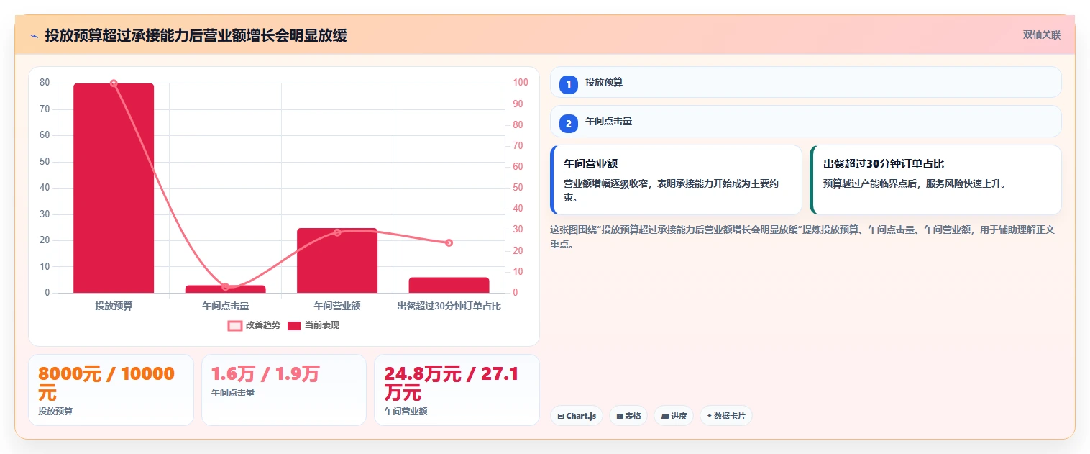Image resolution: width=1090 pixels, height=454 pixels.
Task: Click the text 预算越过产能临界点后，服务风险快速上升
Action: click(914, 183)
